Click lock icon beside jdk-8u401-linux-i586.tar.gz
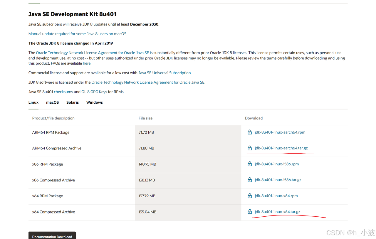The width and height of the screenshot is (376, 239). [250, 180]
